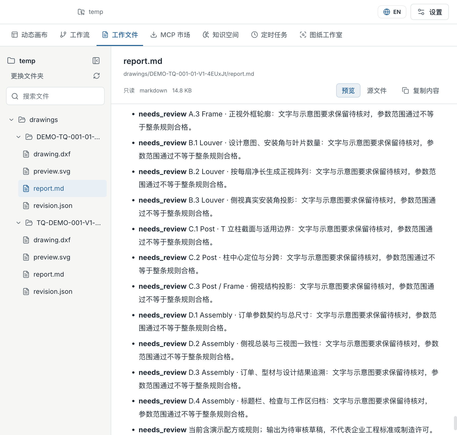Focus the 搜索文件 search field
Image resolution: width=457 pixels, height=435 pixels.
55,96
